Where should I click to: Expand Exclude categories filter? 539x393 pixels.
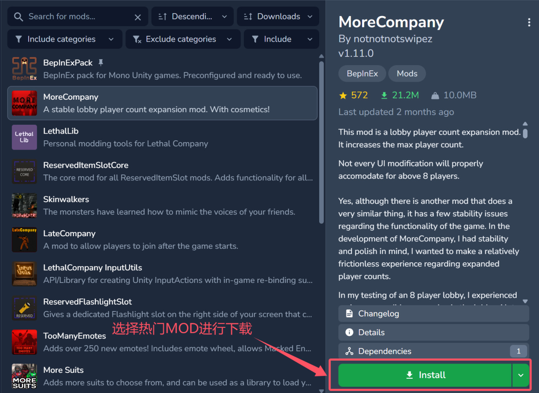pyautogui.click(x=183, y=39)
